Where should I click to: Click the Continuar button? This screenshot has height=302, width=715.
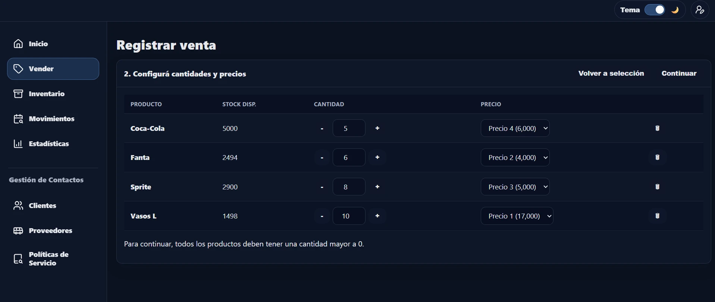[679, 73]
